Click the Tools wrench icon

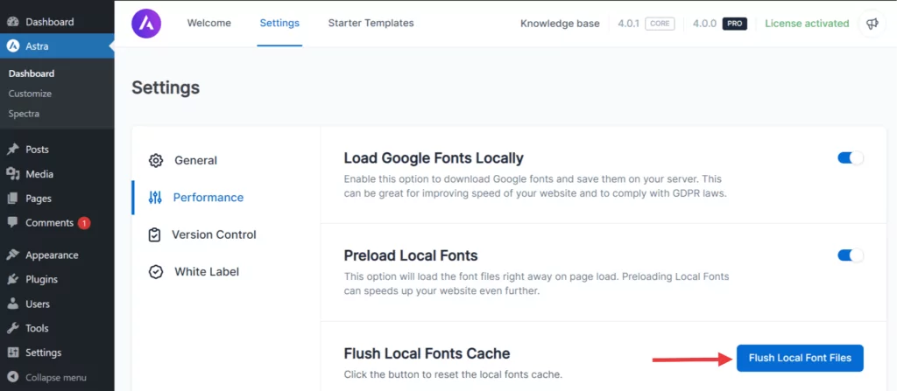[12, 328]
